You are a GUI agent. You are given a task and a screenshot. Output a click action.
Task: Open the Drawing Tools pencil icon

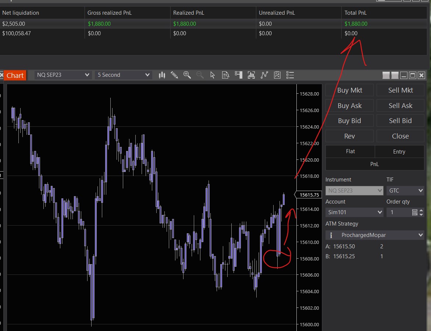pos(174,75)
